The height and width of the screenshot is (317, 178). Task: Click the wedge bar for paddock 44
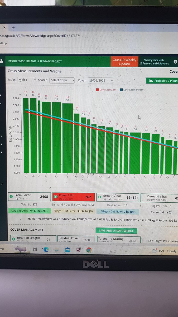(x=46, y=137)
